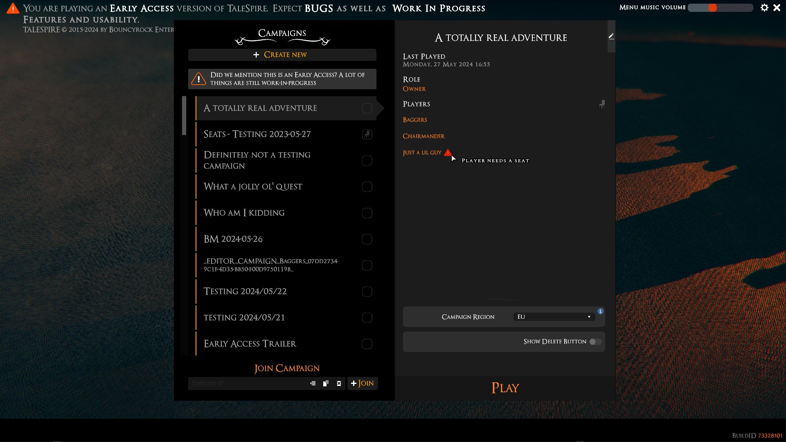The width and height of the screenshot is (786, 442).
Task: Click the paste join ID icon
Action: pyautogui.click(x=313, y=383)
